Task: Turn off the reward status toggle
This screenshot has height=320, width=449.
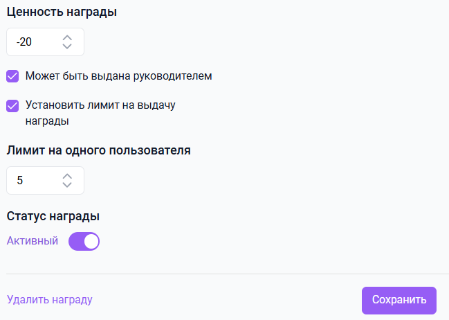Action: 84,241
